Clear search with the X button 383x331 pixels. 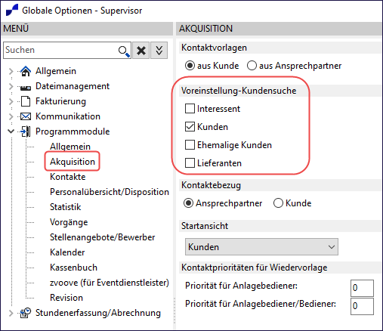click(x=141, y=51)
